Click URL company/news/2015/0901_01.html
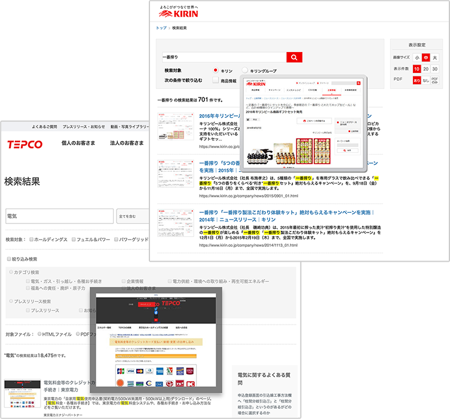The height and width of the screenshot is (419, 450). coord(249,196)
